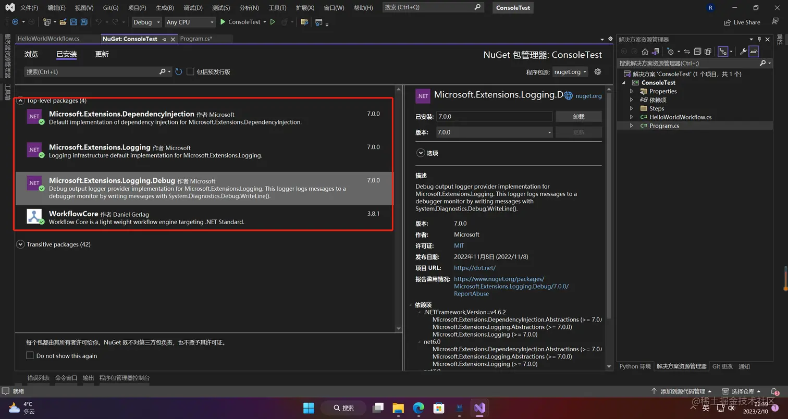788x419 pixels.
Task: Click Collapse All icon in Solution Explorer
Action: (697, 51)
